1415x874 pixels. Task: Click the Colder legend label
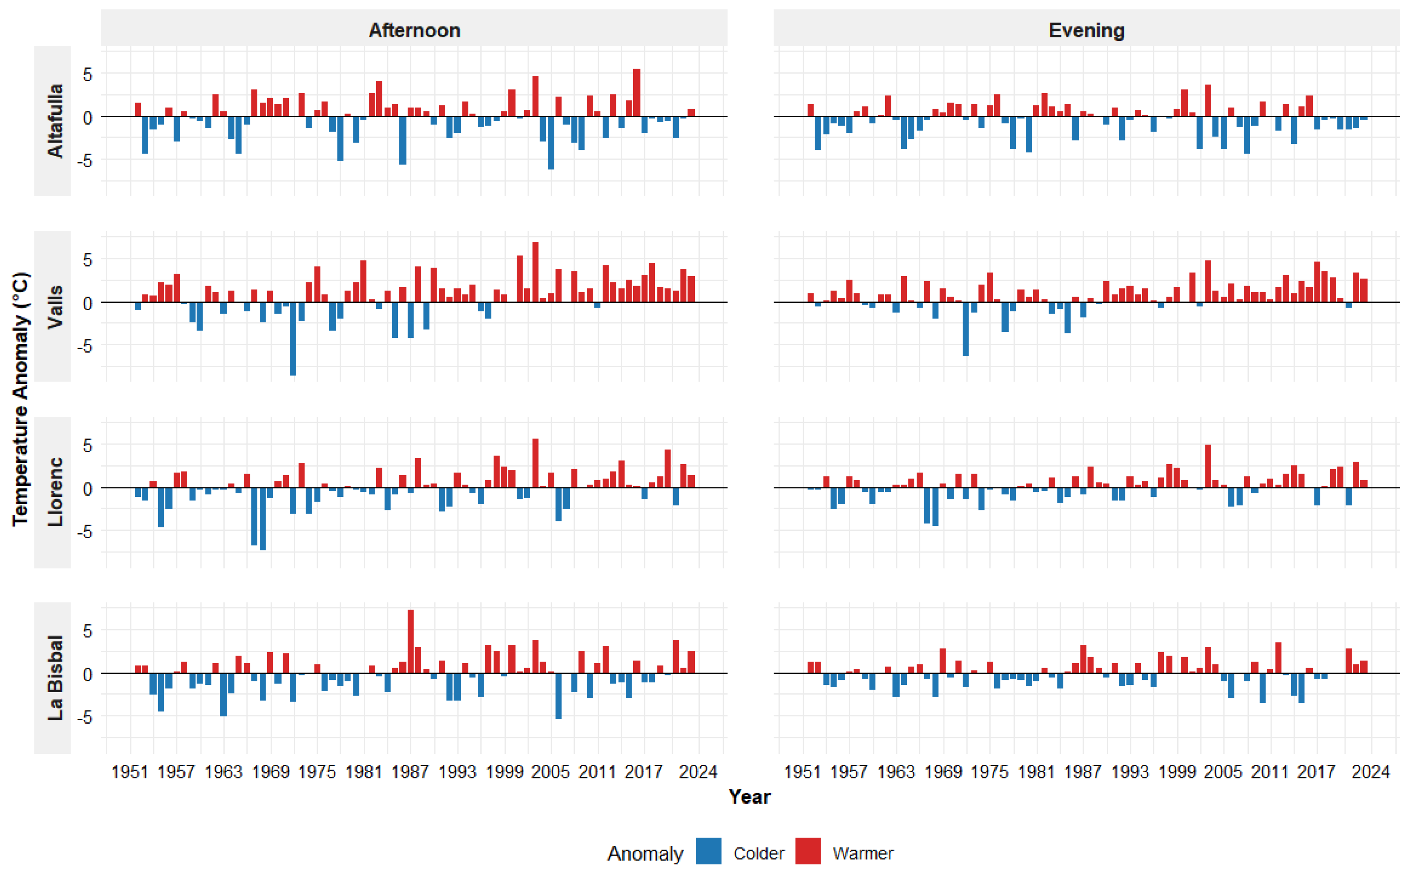point(759,853)
